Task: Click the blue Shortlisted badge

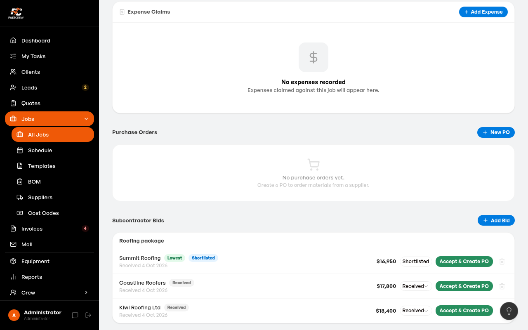Action: pos(203,258)
